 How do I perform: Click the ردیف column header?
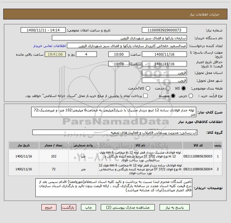coord(218,145)
